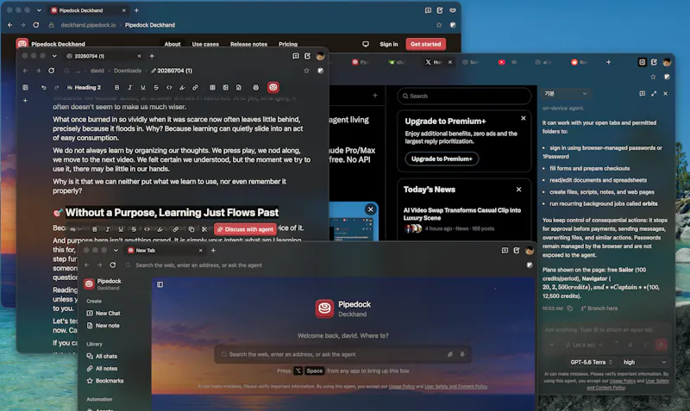Apply strikethrough in note editor toolbar
The image size is (690, 411).
coord(156,88)
